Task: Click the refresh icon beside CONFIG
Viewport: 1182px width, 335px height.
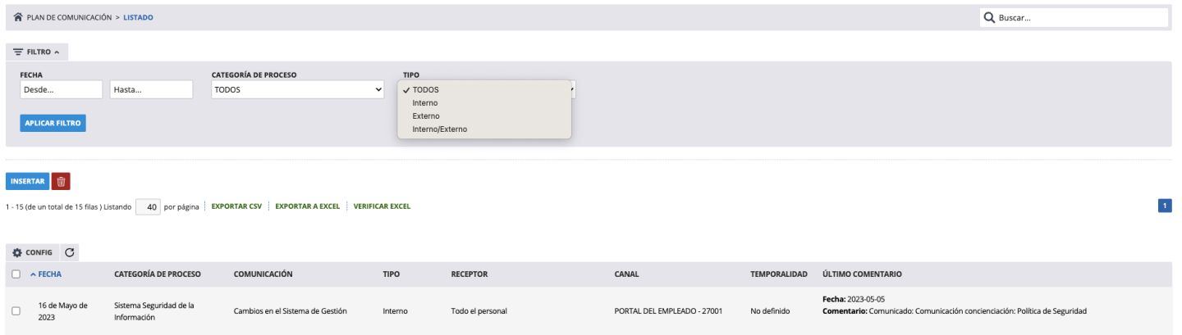Action: tap(69, 252)
